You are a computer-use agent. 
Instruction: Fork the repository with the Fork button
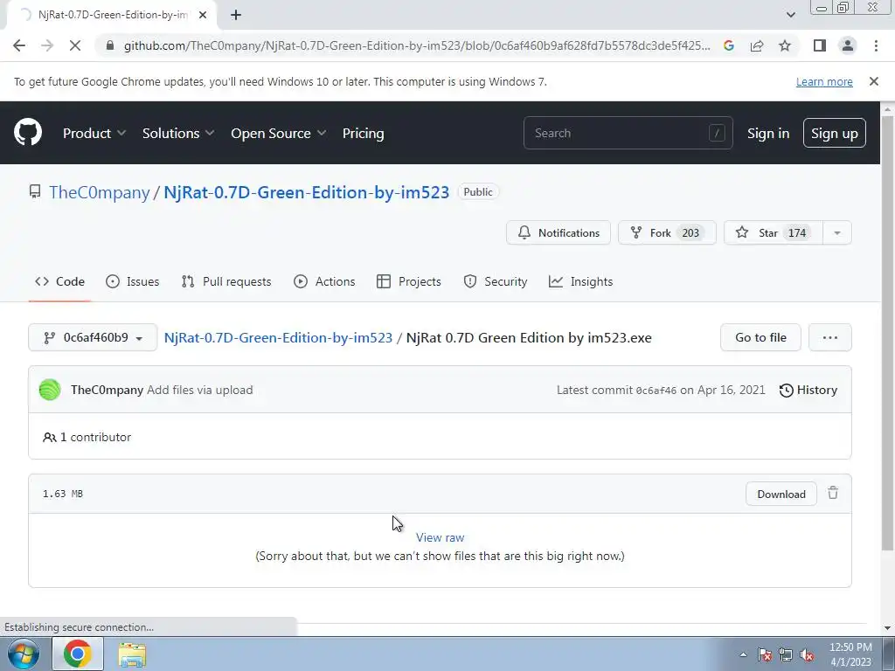[667, 232]
